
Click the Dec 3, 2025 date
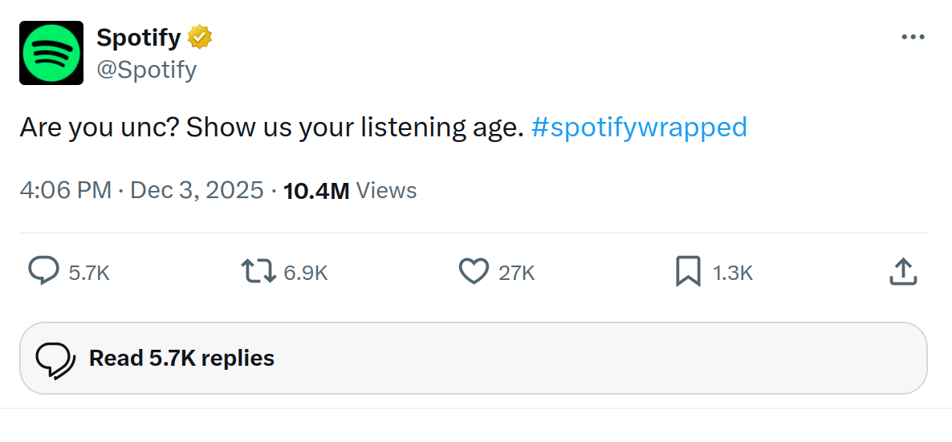coord(197,191)
